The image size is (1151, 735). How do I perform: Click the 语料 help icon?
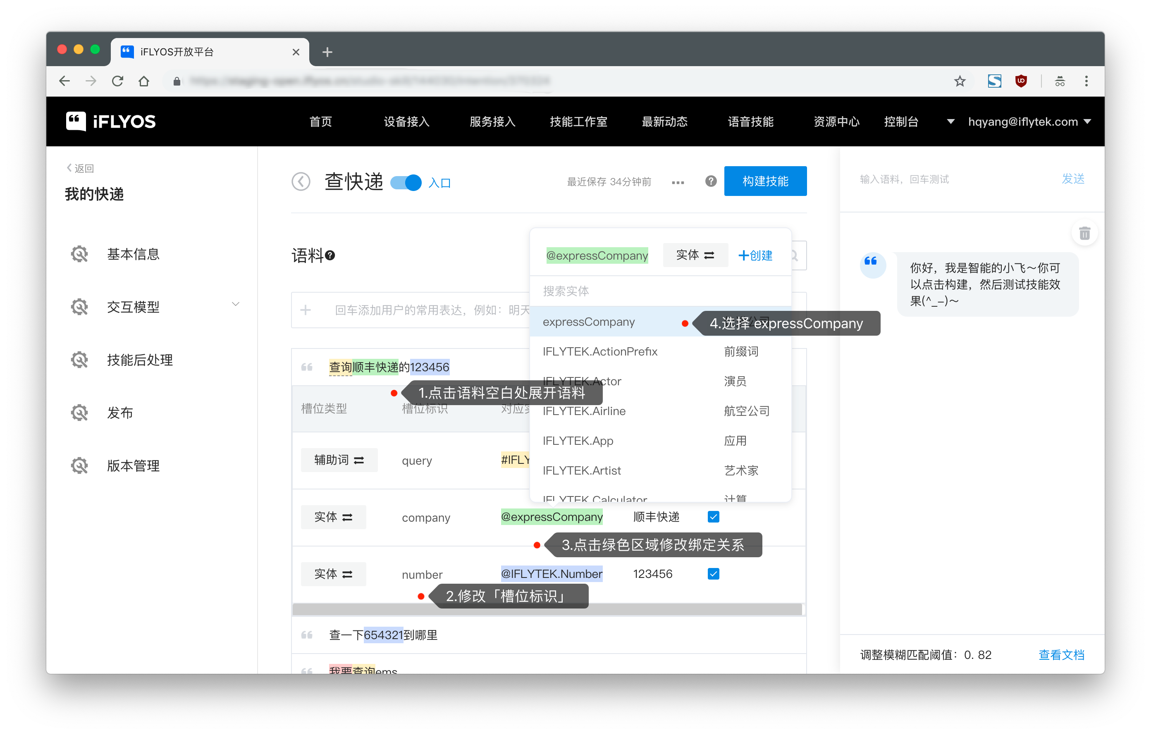click(330, 255)
